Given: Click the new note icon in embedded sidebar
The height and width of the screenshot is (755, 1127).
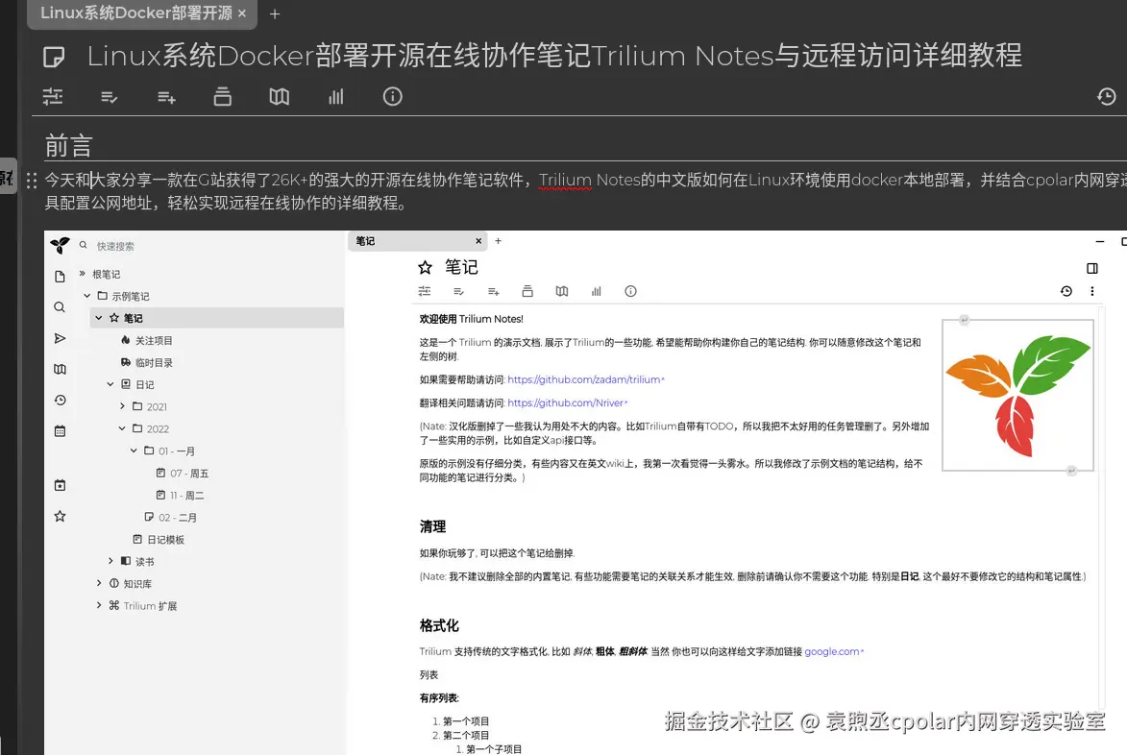Looking at the screenshot, I should (x=60, y=277).
